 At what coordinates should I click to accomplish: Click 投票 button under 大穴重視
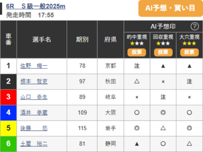click(x=189, y=52)
